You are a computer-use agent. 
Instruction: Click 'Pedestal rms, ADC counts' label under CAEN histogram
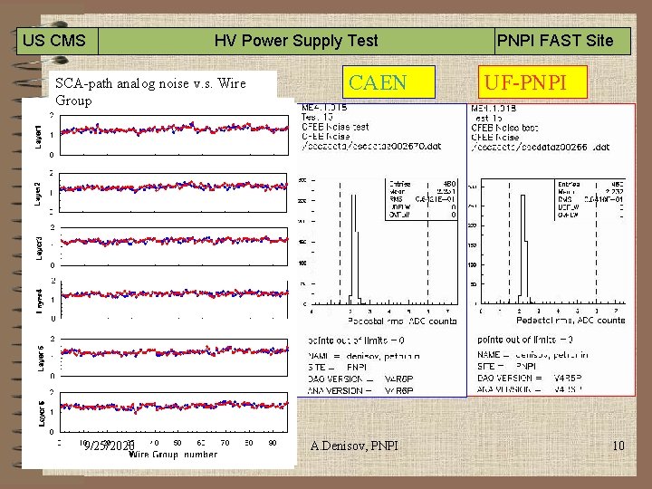click(x=402, y=321)
